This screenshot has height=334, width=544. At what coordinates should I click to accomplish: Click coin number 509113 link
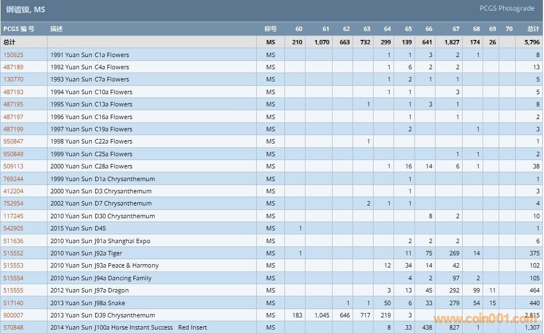click(x=13, y=166)
